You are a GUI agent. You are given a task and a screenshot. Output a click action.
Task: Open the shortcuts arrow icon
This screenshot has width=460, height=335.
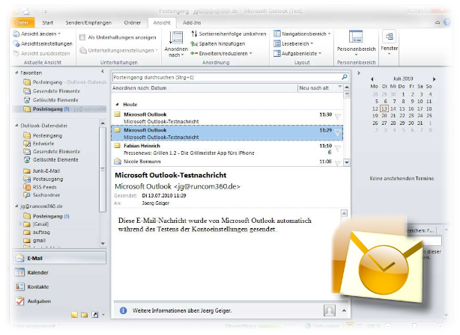94,315
